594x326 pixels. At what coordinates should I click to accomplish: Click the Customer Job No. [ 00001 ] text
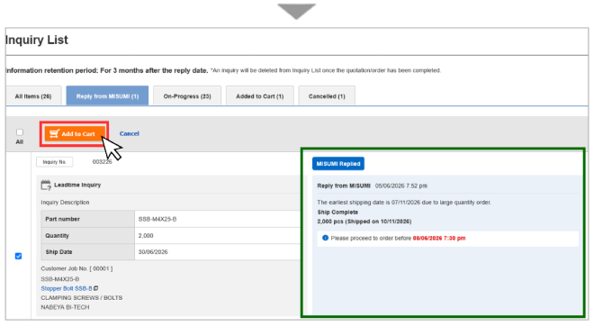click(x=76, y=268)
